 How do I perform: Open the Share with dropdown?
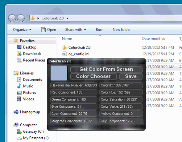pyautogui.click(x=76, y=30)
